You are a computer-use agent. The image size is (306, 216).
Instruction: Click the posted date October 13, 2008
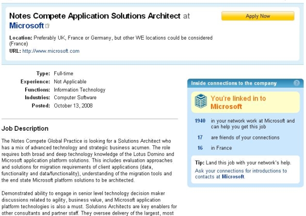[74, 106]
